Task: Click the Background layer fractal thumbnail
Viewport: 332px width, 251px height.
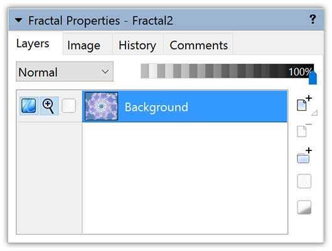Action: [101, 106]
